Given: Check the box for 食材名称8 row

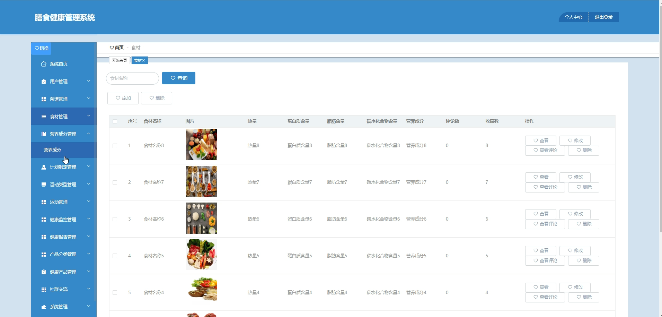Looking at the screenshot, I should 115,146.
